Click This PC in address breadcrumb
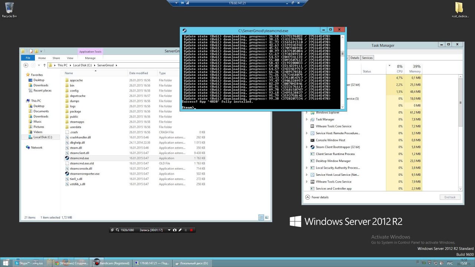This screenshot has height=267, width=475. tap(62, 65)
